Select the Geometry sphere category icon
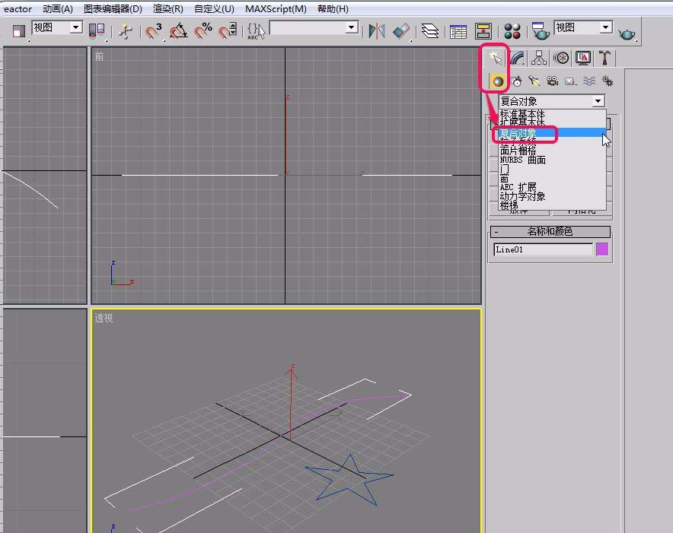This screenshot has height=533, width=673. tap(497, 81)
